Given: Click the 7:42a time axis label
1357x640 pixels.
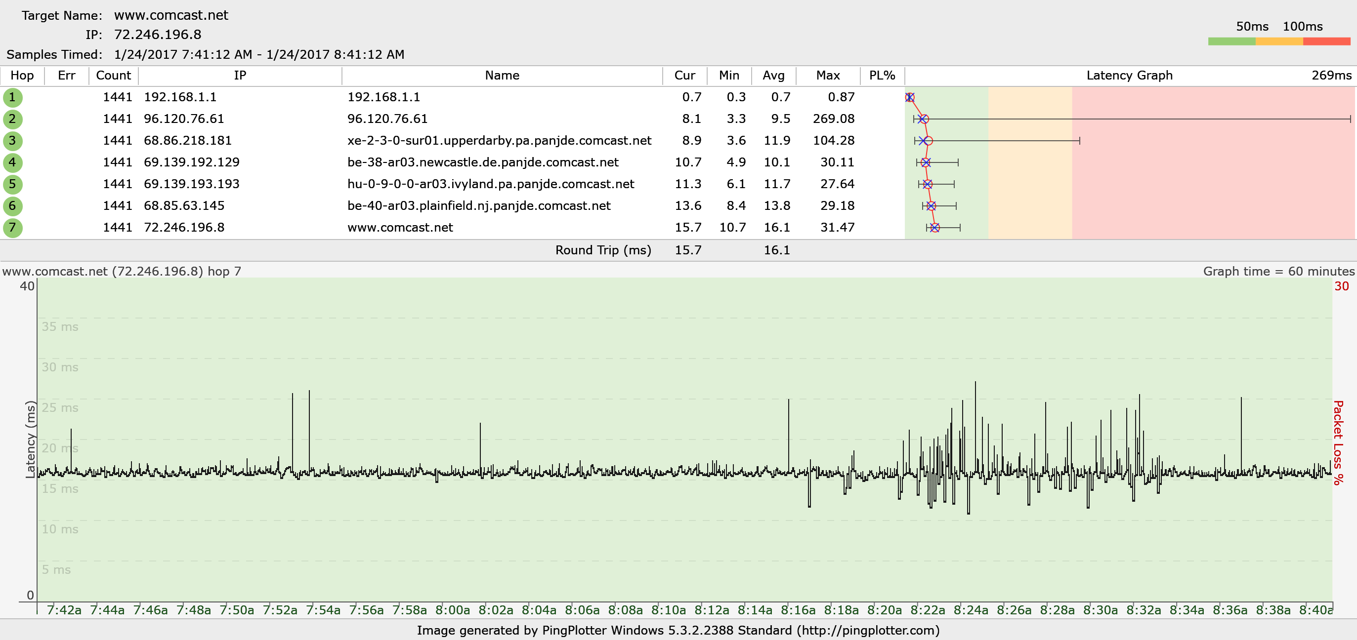Looking at the screenshot, I should 64,610.
